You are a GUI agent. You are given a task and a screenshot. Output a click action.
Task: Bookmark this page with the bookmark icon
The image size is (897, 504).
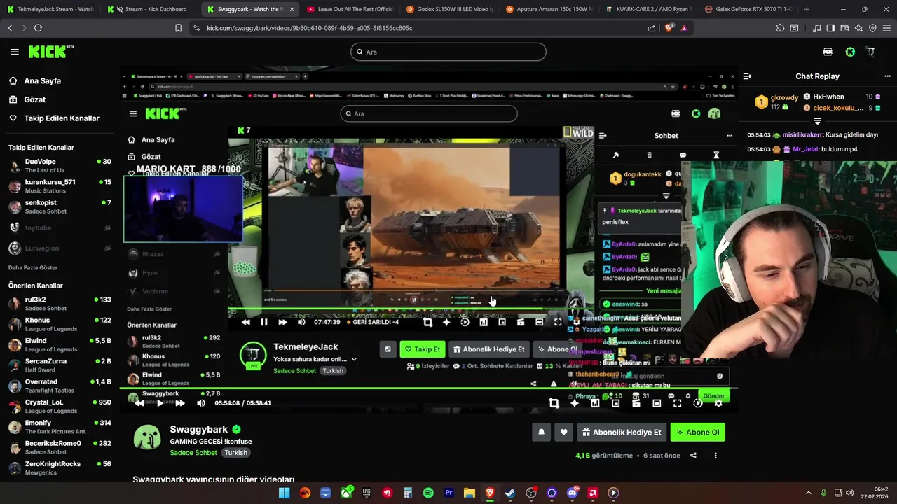pos(178,28)
